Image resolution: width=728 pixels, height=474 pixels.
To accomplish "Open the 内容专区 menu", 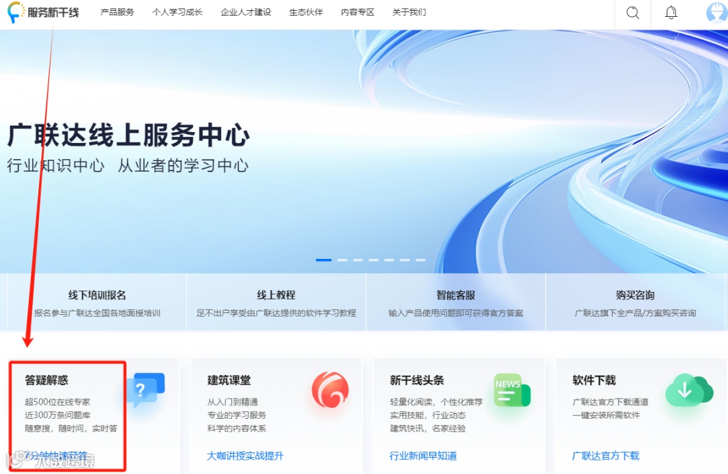I will point(357,12).
